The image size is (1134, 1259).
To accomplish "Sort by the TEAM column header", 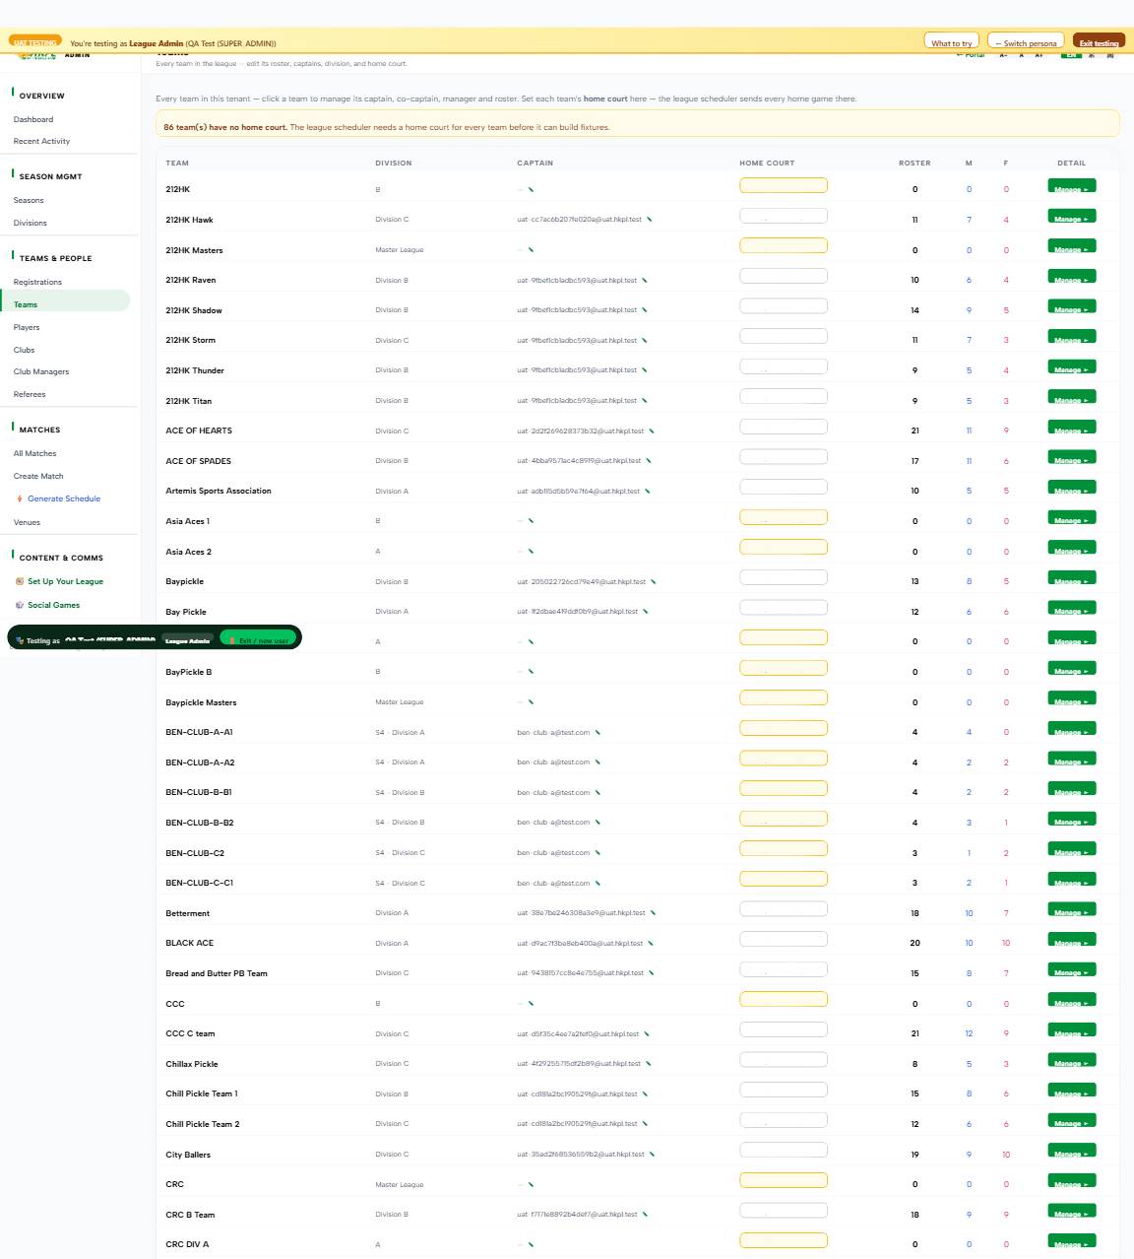I will 177,163.
